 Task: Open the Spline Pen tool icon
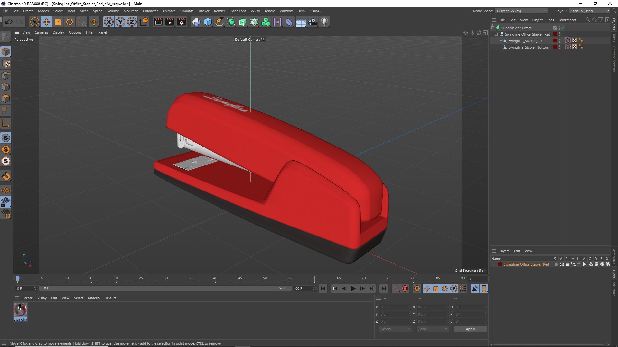pos(220,22)
